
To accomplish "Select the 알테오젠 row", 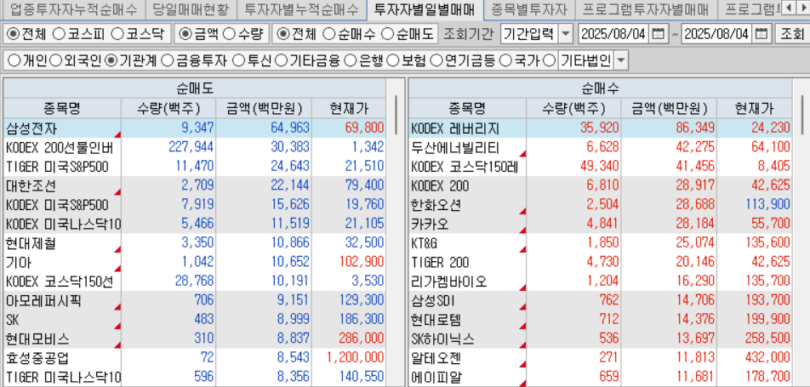I will pyautogui.click(x=601, y=357).
